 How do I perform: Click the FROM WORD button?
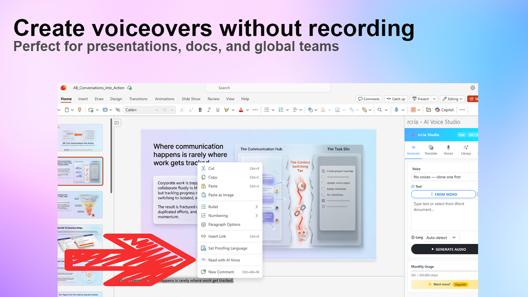coord(443,194)
